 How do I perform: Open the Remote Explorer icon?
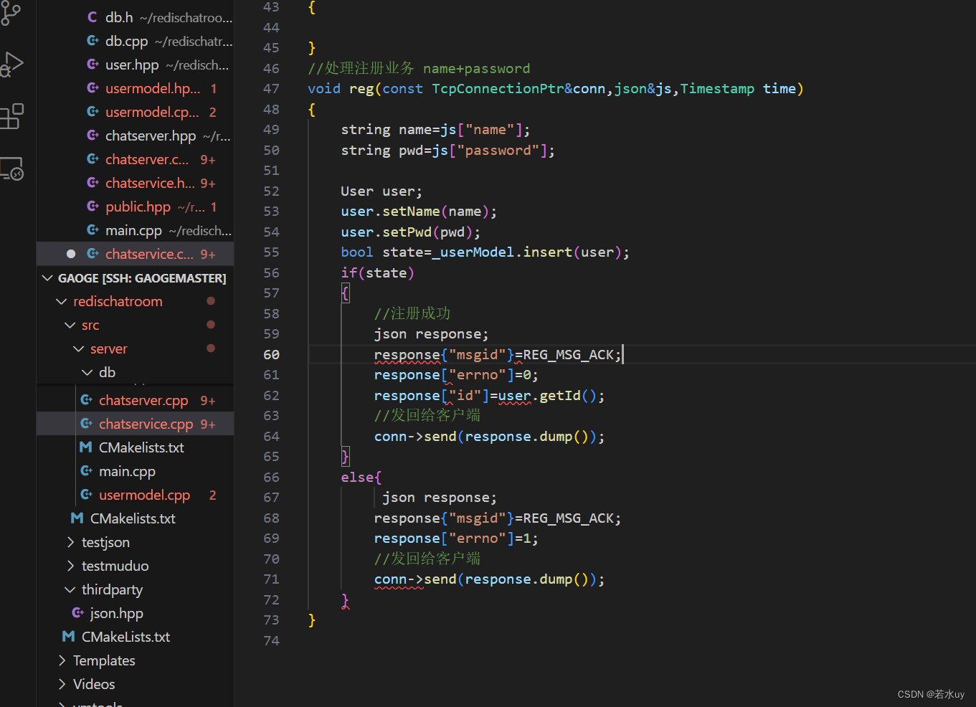(11, 169)
